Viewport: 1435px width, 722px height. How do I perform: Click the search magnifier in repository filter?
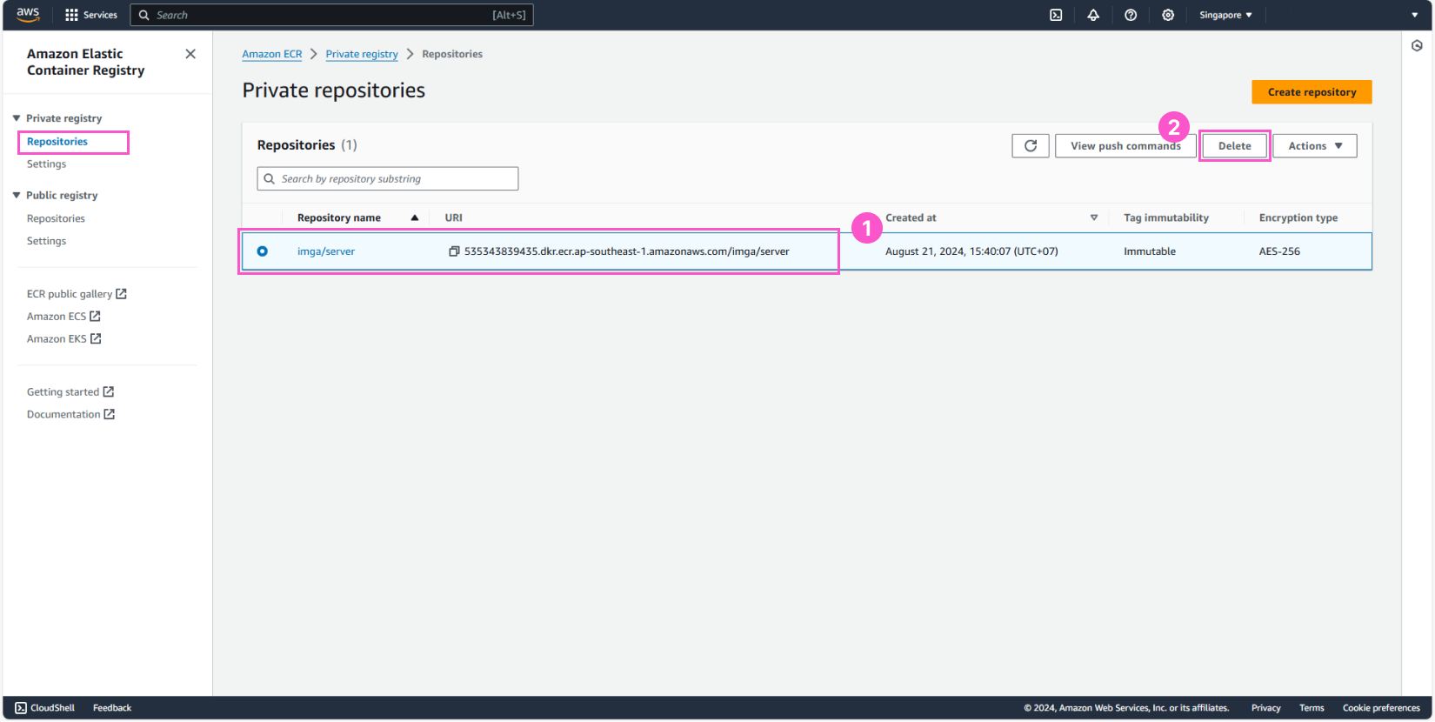click(x=270, y=179)
